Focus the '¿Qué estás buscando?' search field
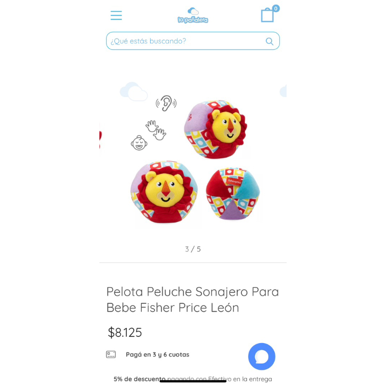This screenshot has height=386, width=386. click(x=193, y=41)
